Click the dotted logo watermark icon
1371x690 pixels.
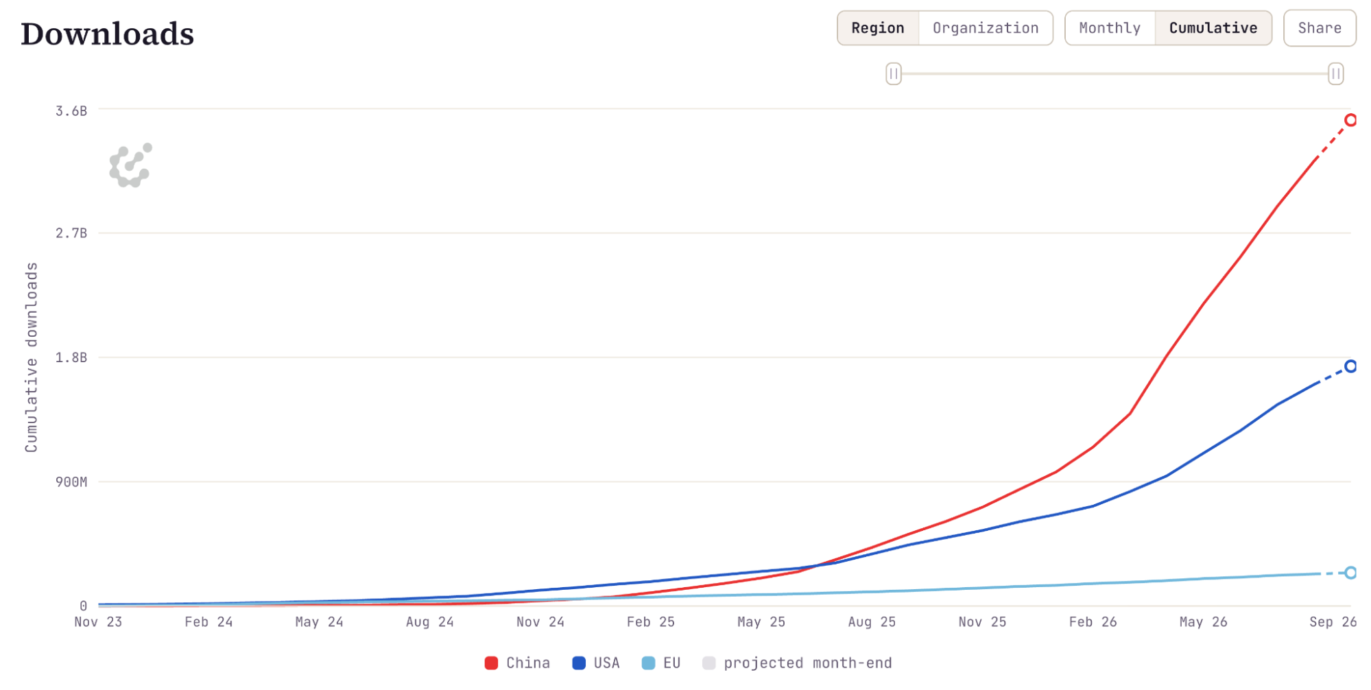coord(130,165)
